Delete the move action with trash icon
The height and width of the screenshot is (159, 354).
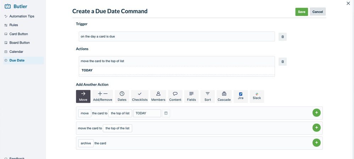pyautogui.click(x=282, y=61)
